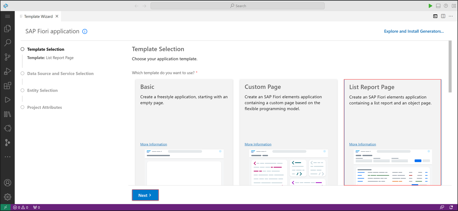Open Customize Layout icon in title bar
The width and height of the screenshot is (458, 211).
click(x=454, y=6)
